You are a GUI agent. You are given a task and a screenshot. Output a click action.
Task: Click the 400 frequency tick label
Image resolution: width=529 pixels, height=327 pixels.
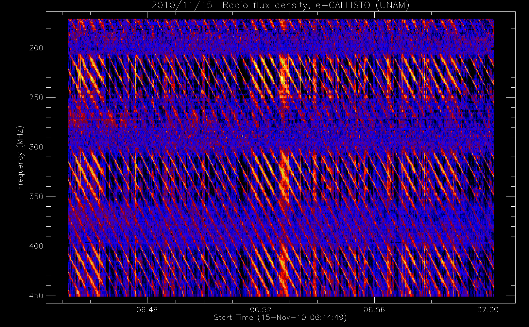pos(36,246)
